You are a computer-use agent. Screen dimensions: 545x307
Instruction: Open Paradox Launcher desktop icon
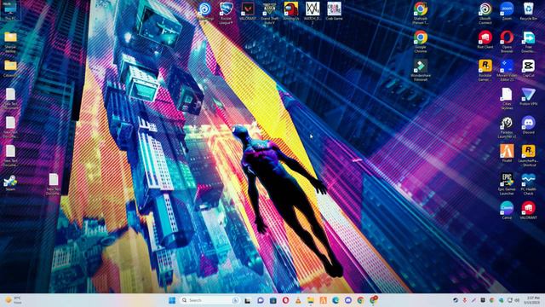507,127
